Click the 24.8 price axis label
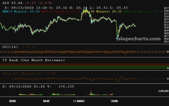Image resolution: width=169 pixels, height=106 pixels. click(166, 33)
